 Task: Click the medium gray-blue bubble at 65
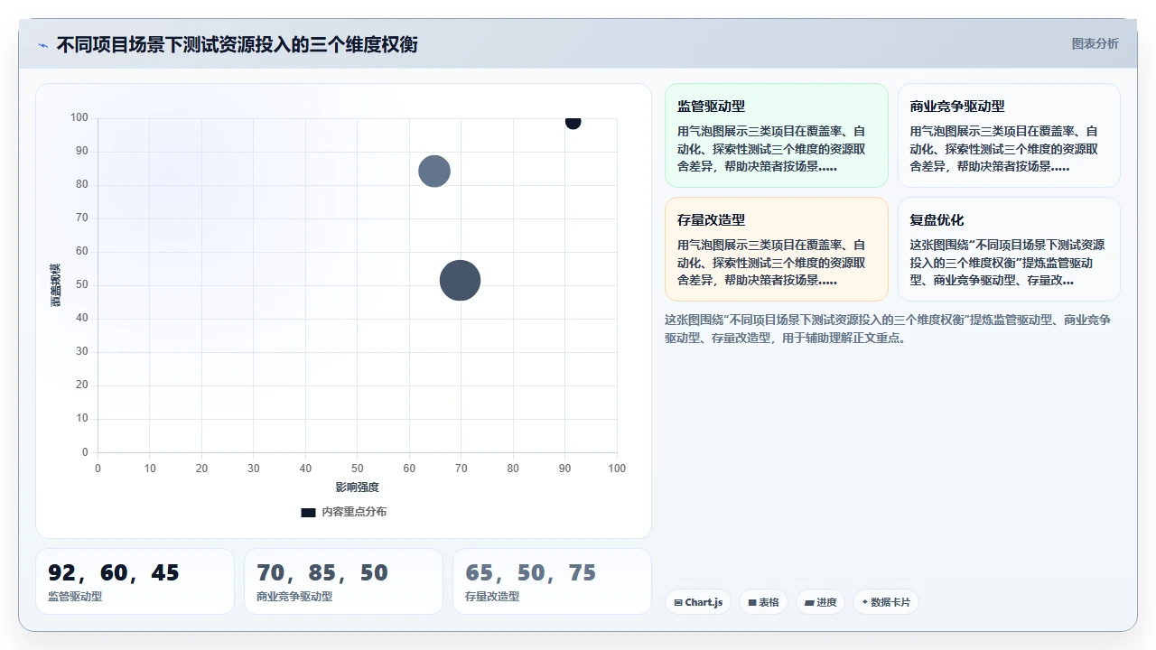[434, 172]
